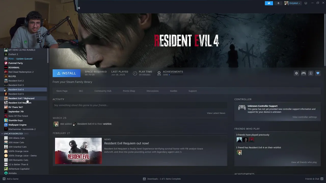Viewport: 326px width, 183px height.
Task: Click the red friend avatar who played
Action: tap(251, 140)
